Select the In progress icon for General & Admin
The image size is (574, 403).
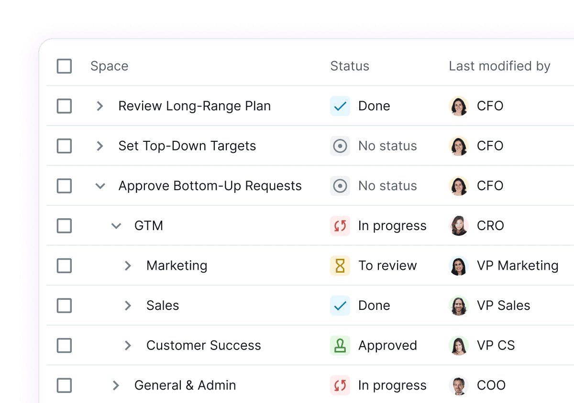340,385
